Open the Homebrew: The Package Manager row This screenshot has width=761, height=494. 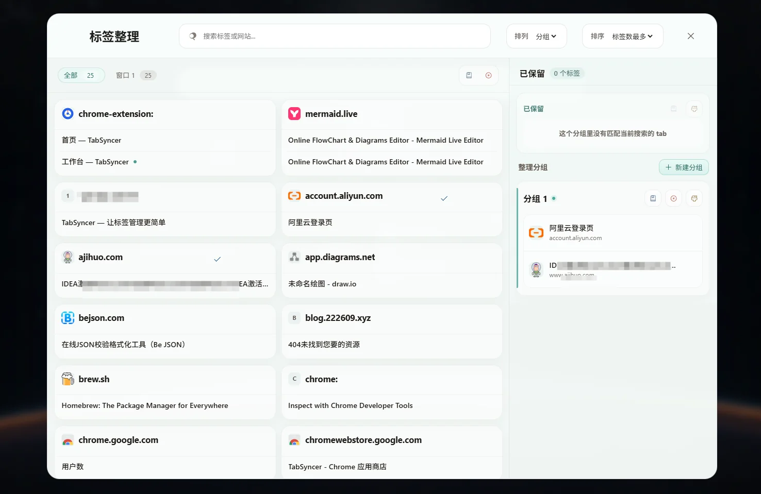165,405
